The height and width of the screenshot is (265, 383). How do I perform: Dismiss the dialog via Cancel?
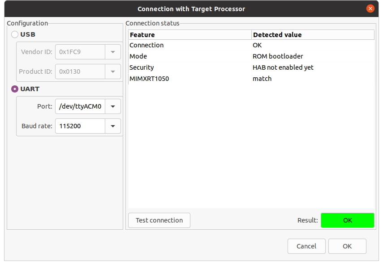coord(306,246)
